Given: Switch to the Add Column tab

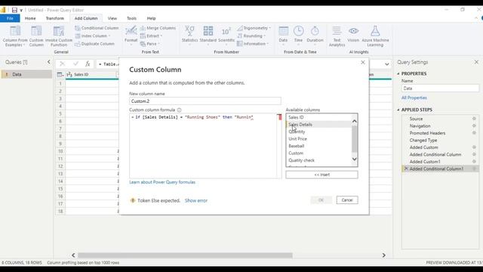Looking at the screenshot, I should (x=86, y=18).
